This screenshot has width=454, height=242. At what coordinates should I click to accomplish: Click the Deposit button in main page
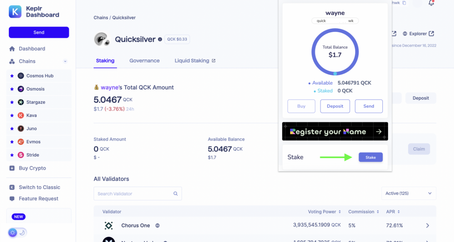pyautogui.click(x=421, y=98)
